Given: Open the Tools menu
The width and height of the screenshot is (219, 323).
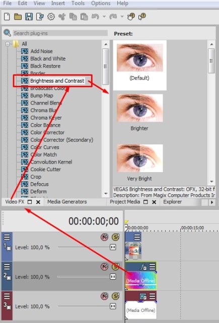Looking at the screenshot, I should pyautogui.click(x=78, y=4).
